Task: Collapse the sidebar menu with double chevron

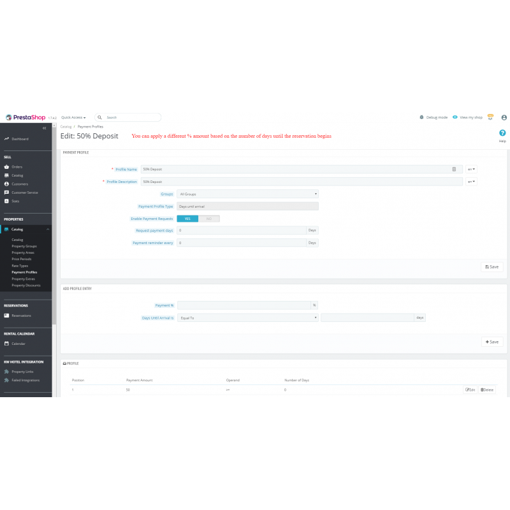Action: [x=44, y=128]
